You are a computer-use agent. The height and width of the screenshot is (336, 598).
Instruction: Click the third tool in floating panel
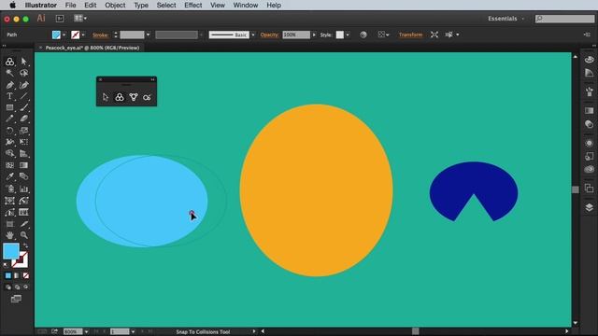pyautogui.click(x=133, y=97)
